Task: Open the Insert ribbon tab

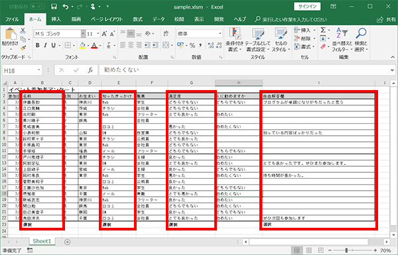Action: click(x=56, y=19)
